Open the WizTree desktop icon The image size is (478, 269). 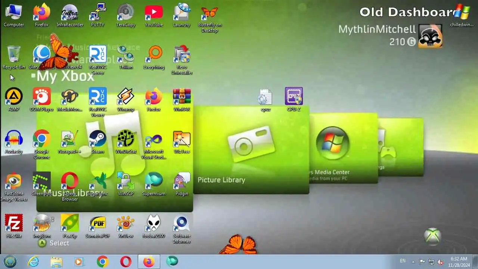point(181,142)
